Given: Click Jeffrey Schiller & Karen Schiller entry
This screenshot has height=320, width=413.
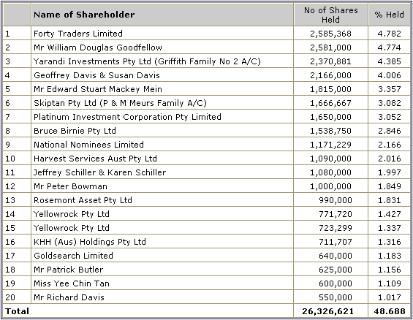Looking at the screenshot, I should point(99,172).
